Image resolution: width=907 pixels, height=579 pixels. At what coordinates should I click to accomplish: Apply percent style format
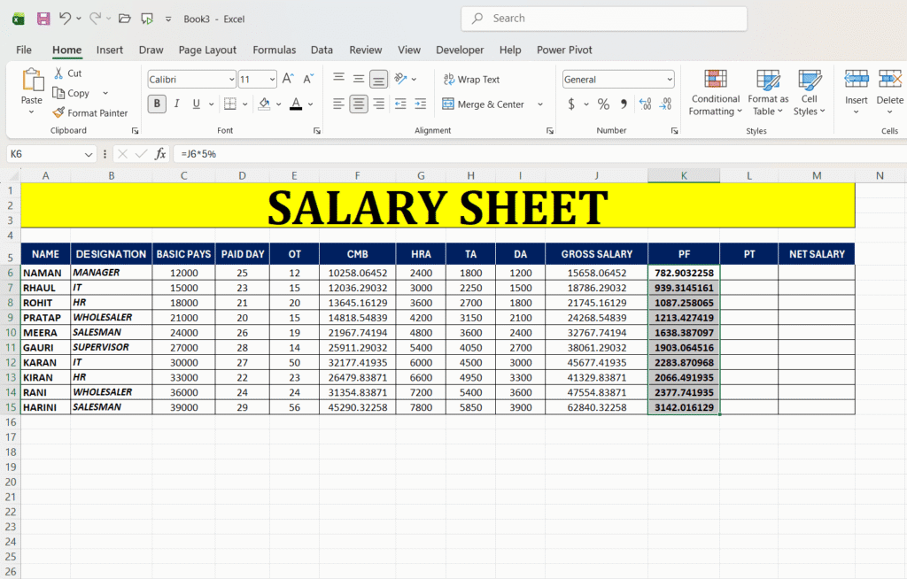603,104
